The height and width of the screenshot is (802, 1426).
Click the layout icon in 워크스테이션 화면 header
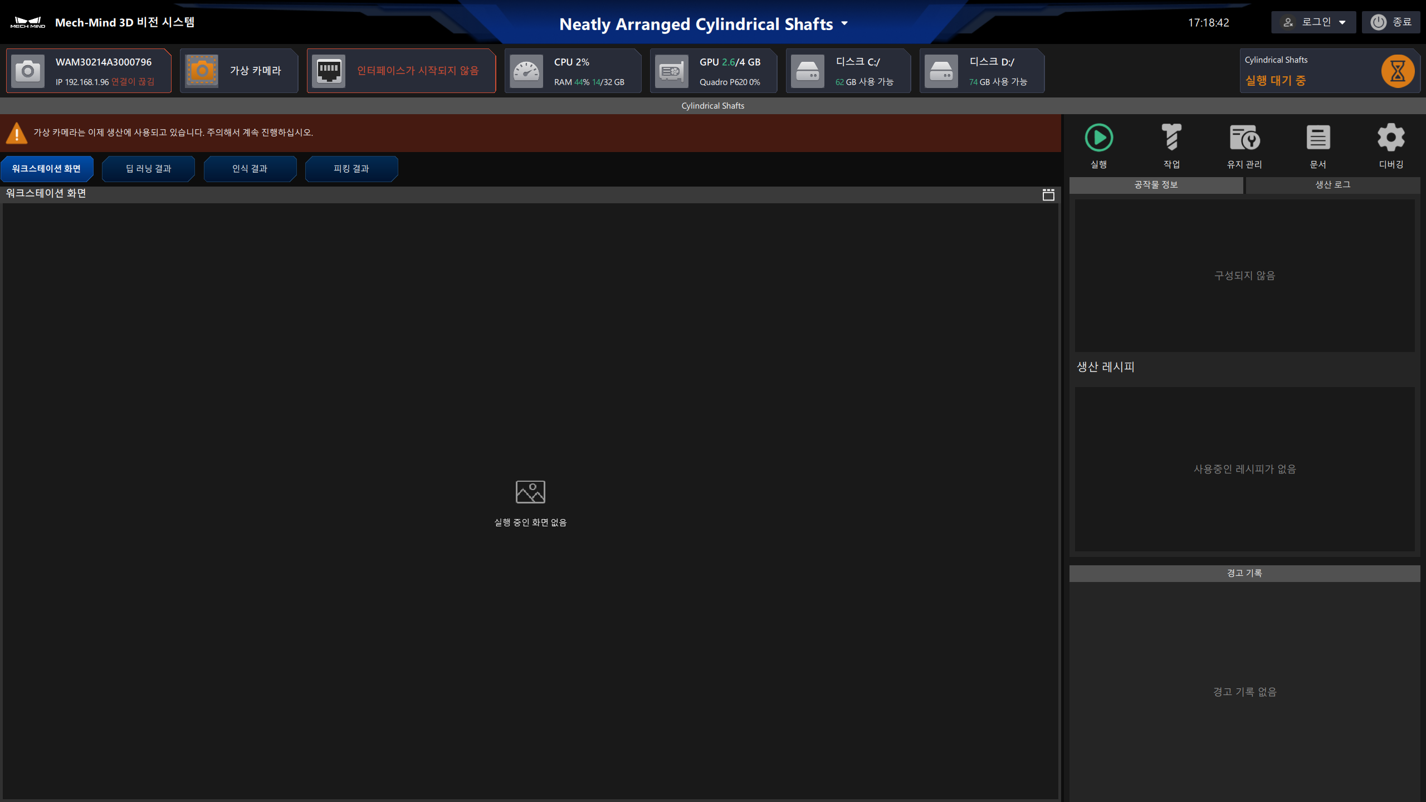1048,194
